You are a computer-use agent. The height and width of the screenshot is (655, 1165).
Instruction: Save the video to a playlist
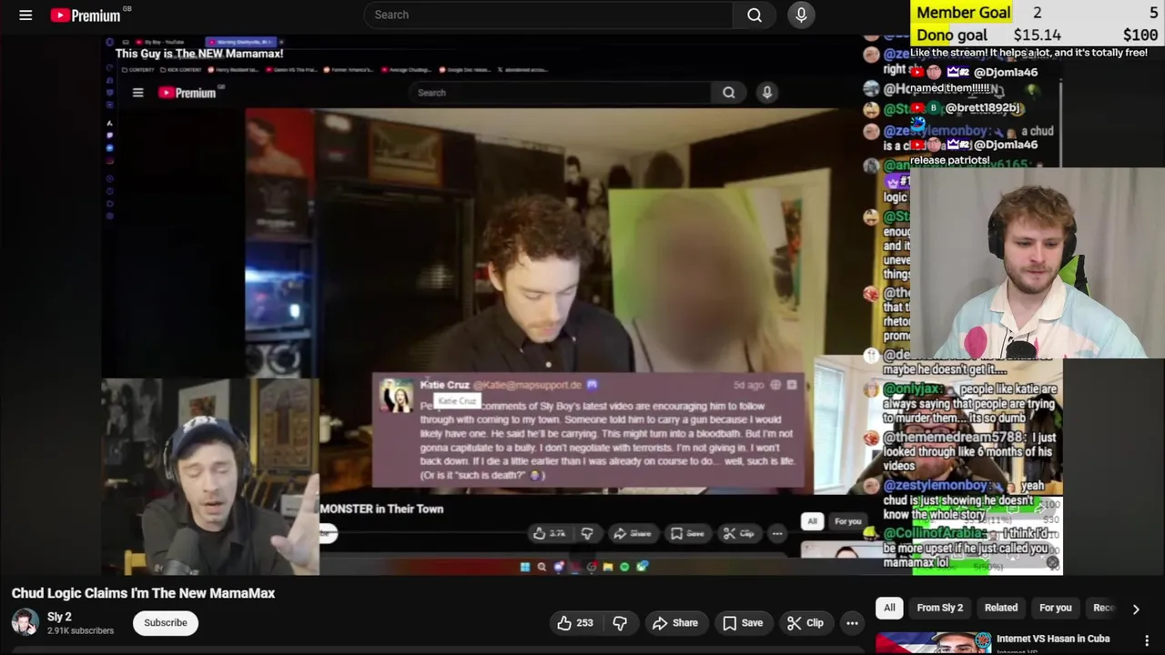click(x=743, y=623)
